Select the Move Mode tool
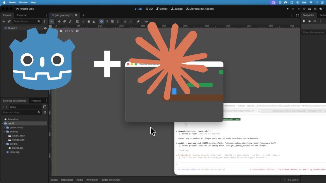 (x=59, y=21)
